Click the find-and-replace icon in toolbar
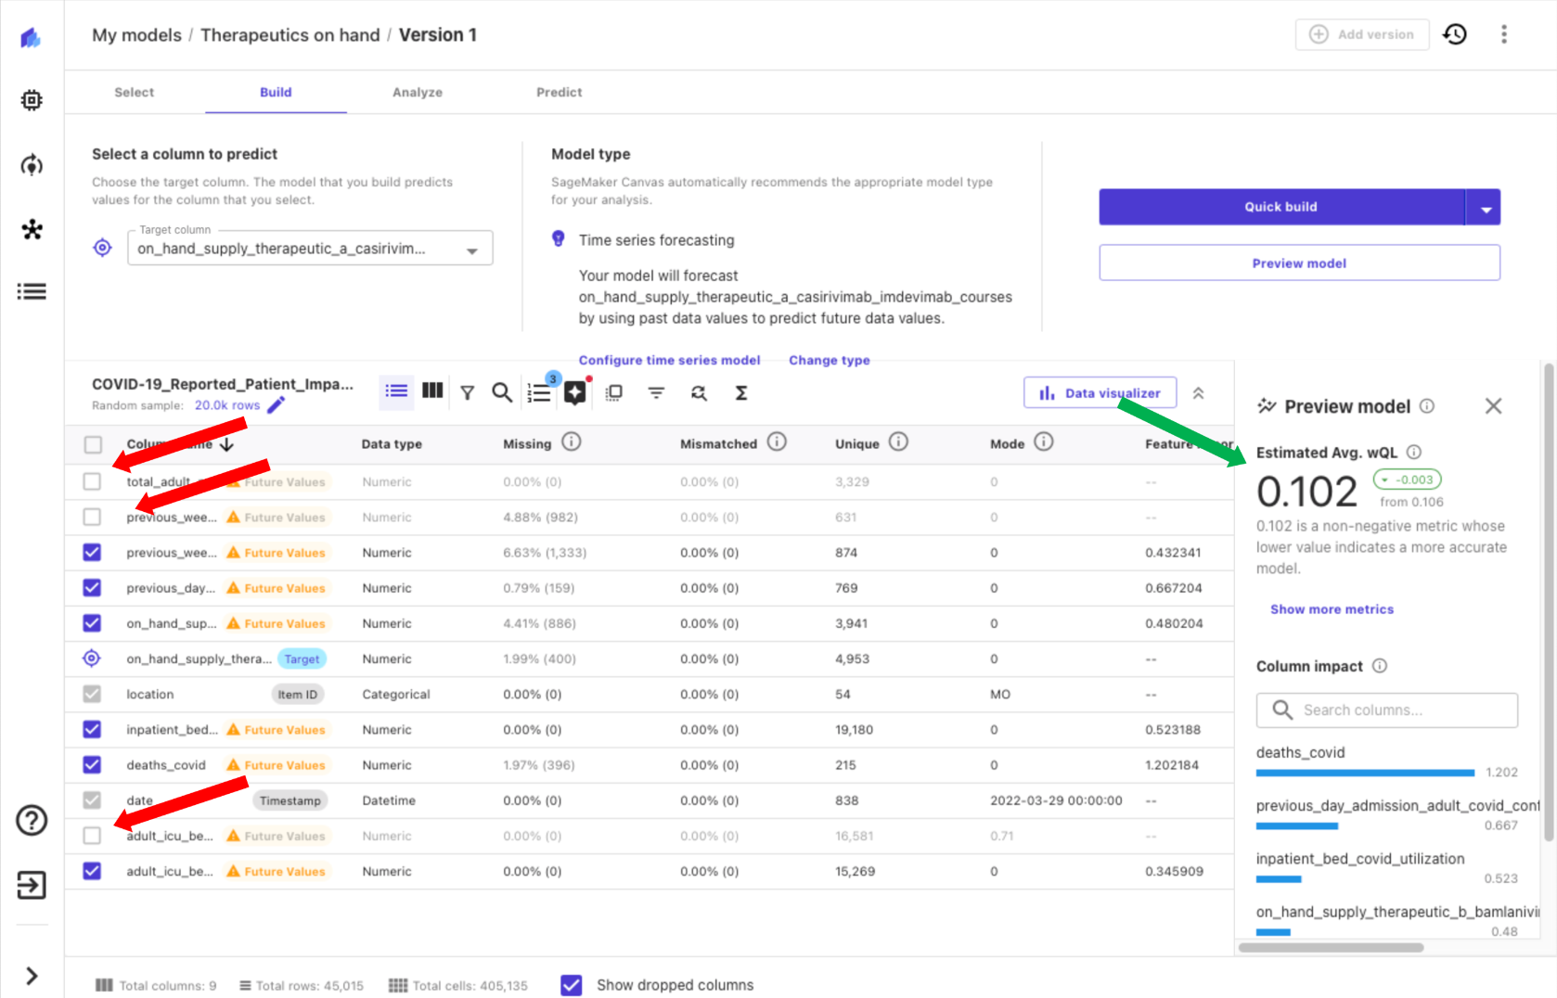1557x998 pixels. click(699, 393)
